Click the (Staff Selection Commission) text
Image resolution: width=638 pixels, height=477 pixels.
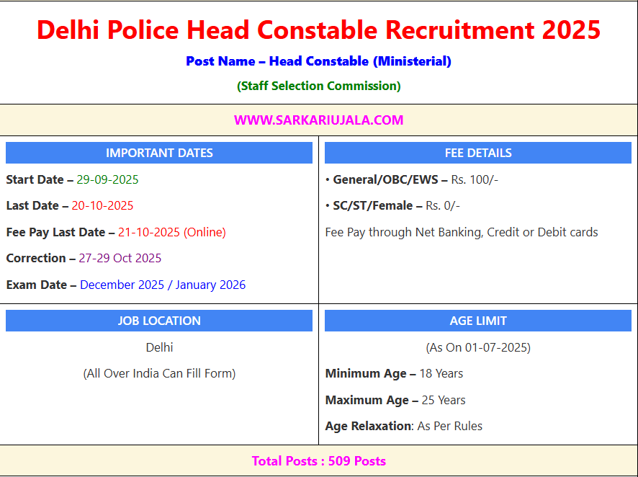[x=318, y=86]
